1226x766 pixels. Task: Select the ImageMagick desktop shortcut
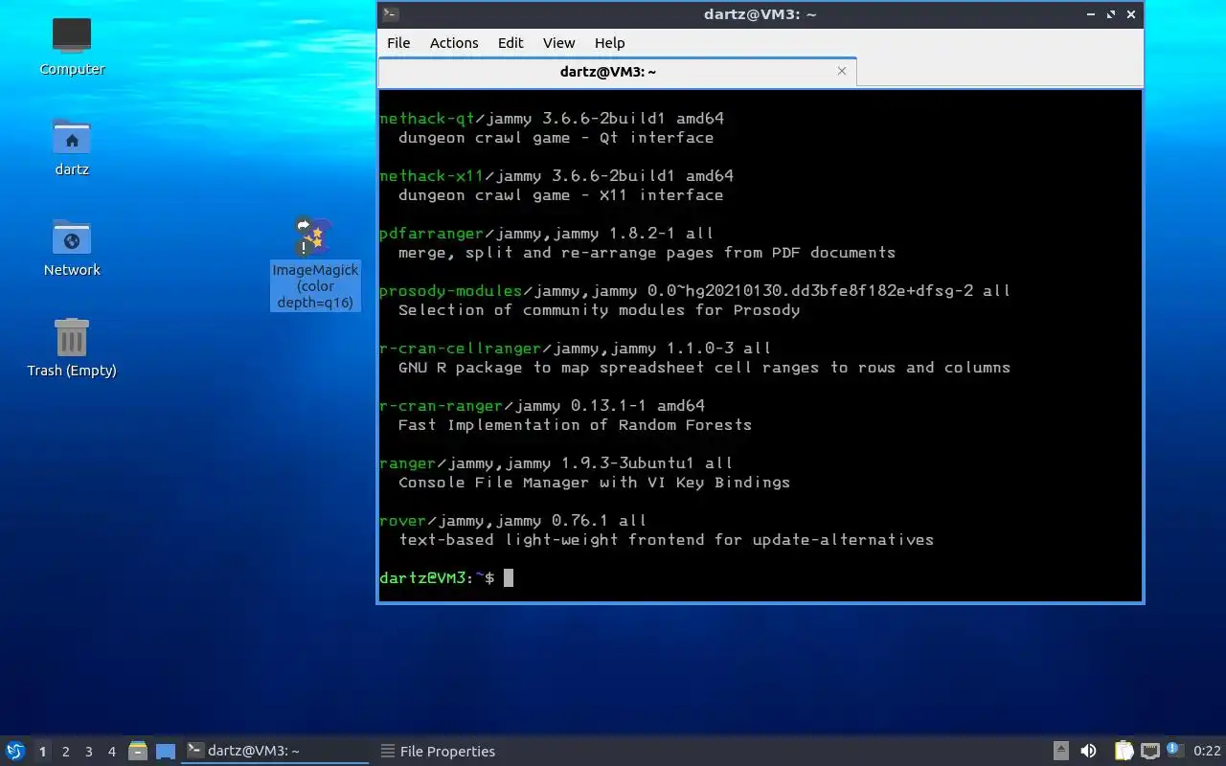[x=315, y=262]
